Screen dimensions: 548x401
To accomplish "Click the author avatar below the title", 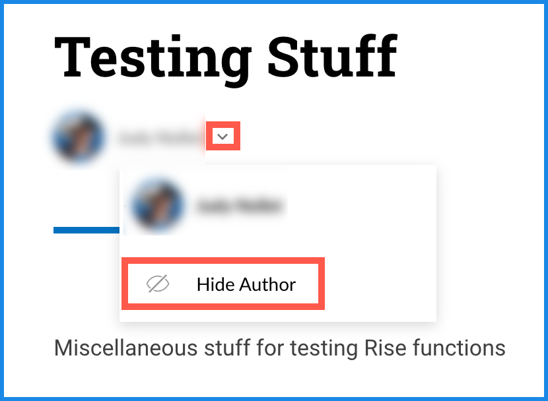I will tap(79, 138).
